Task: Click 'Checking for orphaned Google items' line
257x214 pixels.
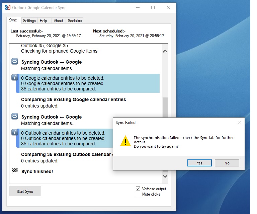Action: [59, 51]
